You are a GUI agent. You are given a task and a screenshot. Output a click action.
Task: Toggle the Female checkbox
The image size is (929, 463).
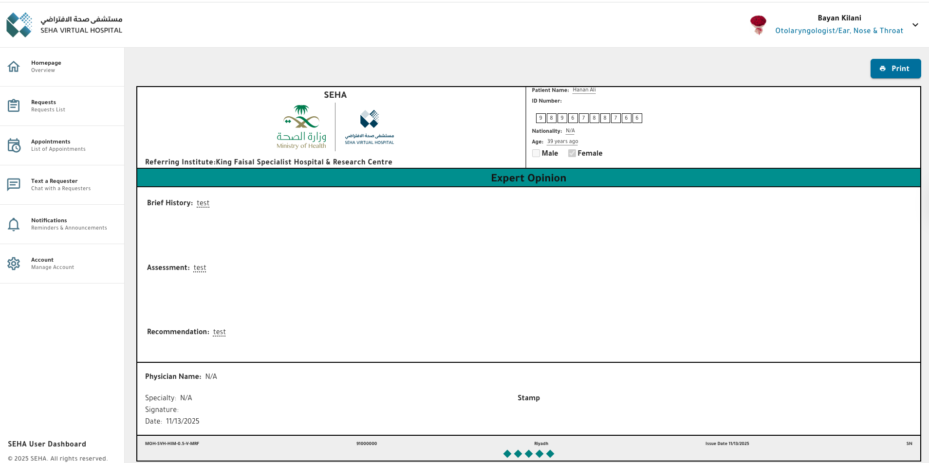(572, 153)
